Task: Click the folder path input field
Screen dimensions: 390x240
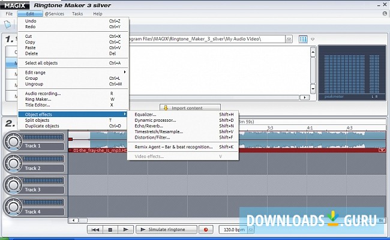Action: pos(206,39)
